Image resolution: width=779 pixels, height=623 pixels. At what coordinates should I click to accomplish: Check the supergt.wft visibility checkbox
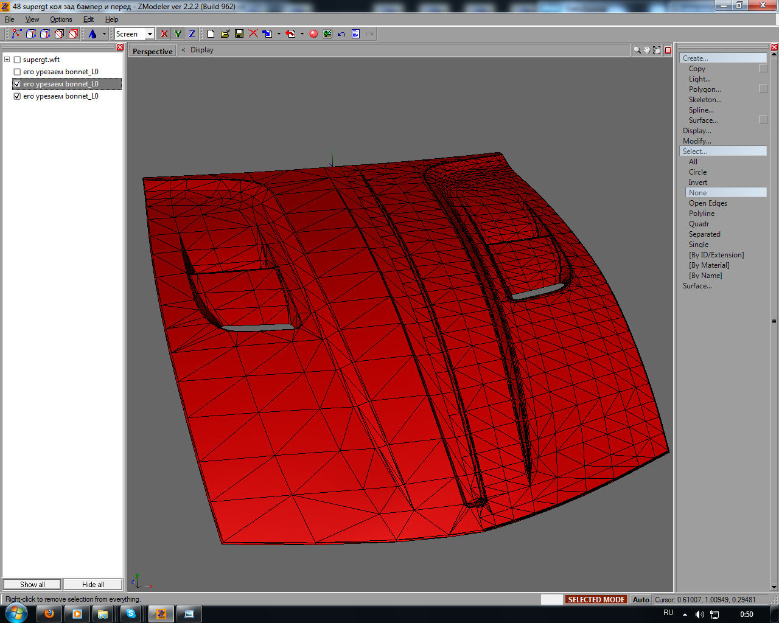click(17, 60)
